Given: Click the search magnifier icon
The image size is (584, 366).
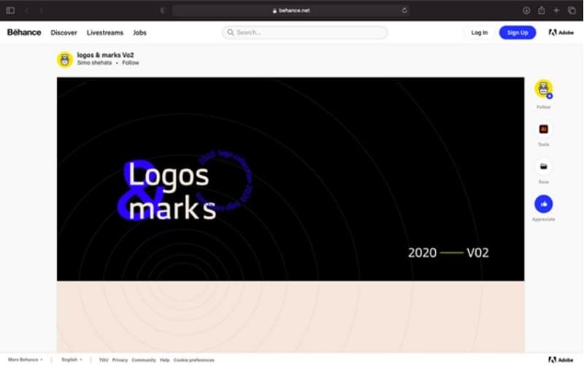Looking at the screenshot, I should coord(231,32).
